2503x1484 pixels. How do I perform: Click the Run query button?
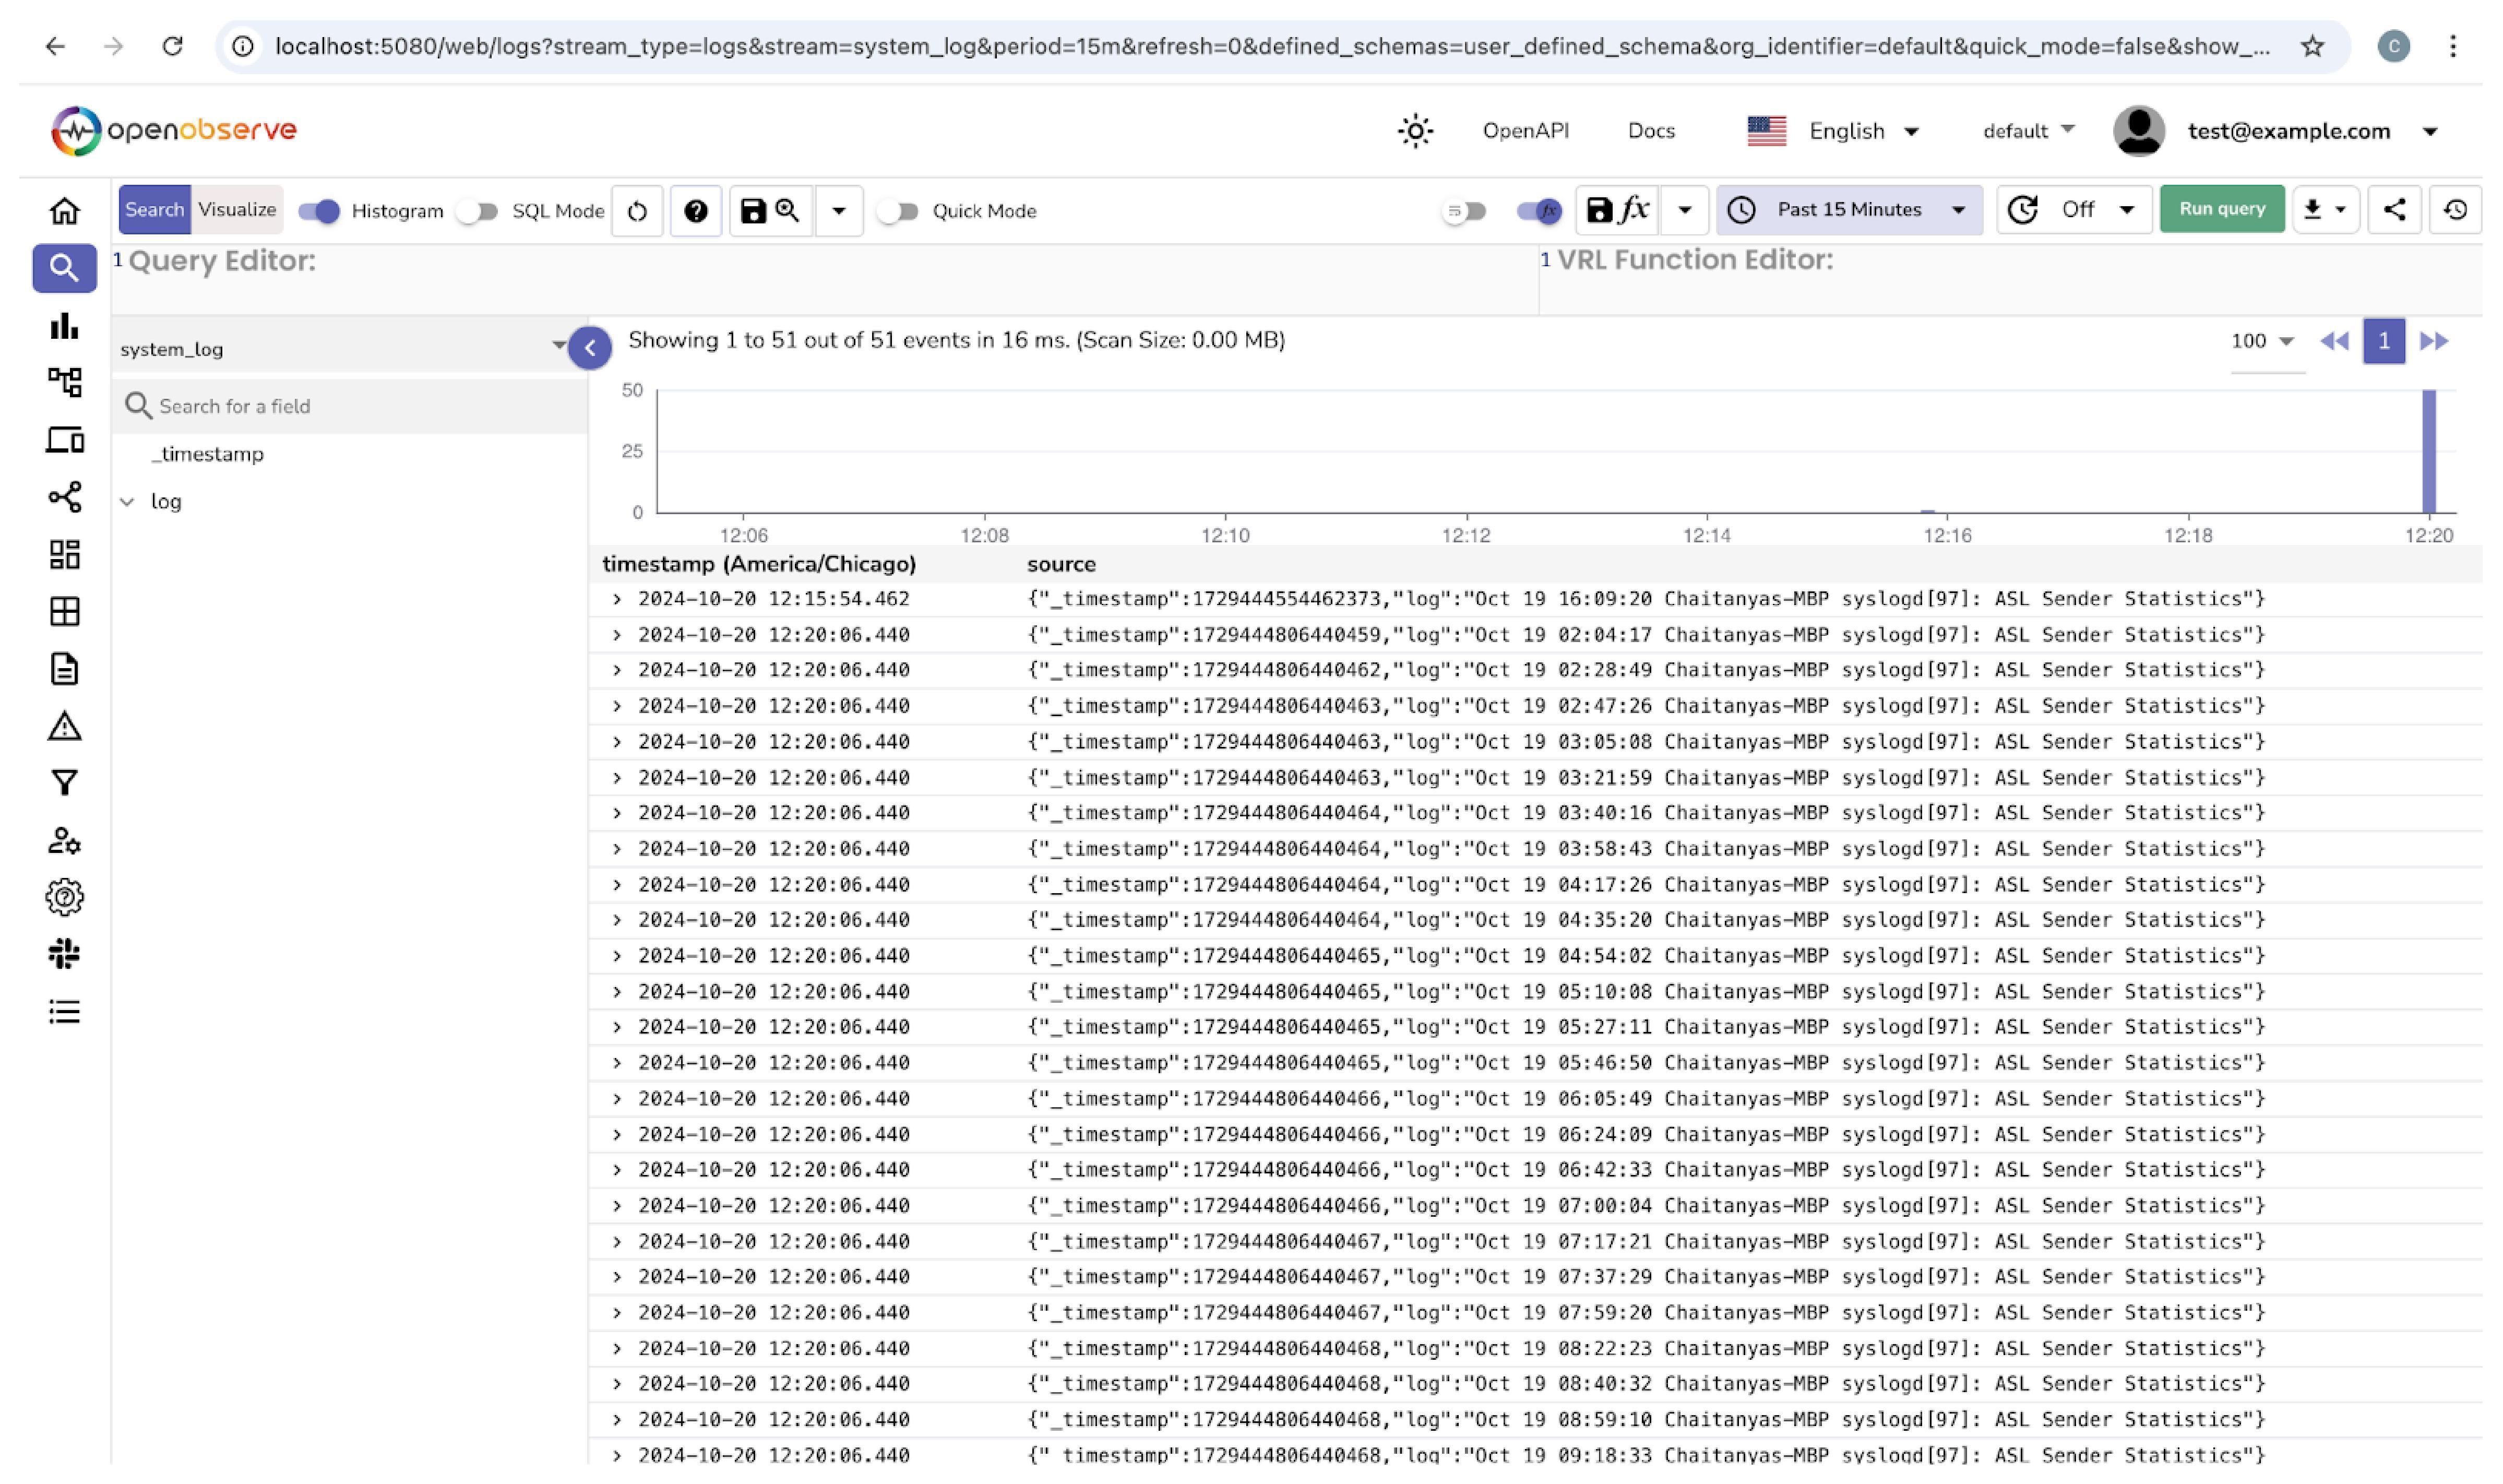click(2221, 209)
